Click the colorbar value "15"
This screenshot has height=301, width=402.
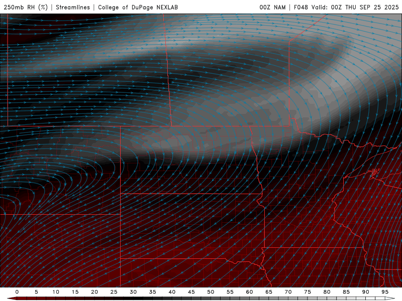coord(75,292)
